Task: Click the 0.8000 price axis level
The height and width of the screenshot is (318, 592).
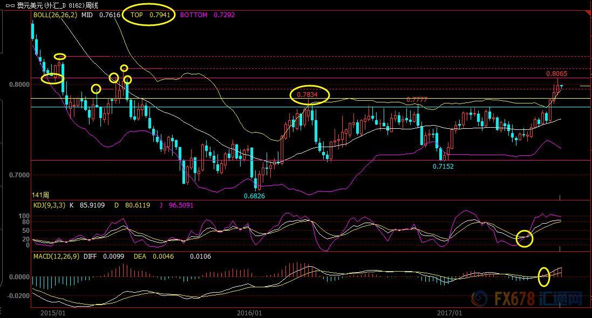Action: [x=19, y=85]
